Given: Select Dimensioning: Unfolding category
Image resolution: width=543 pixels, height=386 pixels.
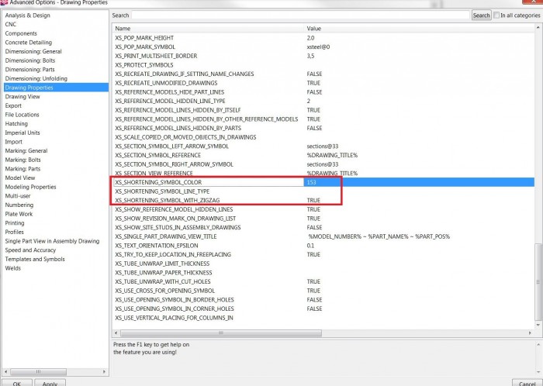Looking at the screenshot, I should coord(36,78).
